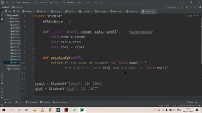Open the Problems tool window
The image size is (202, 113).
click(x=31, y=102)
